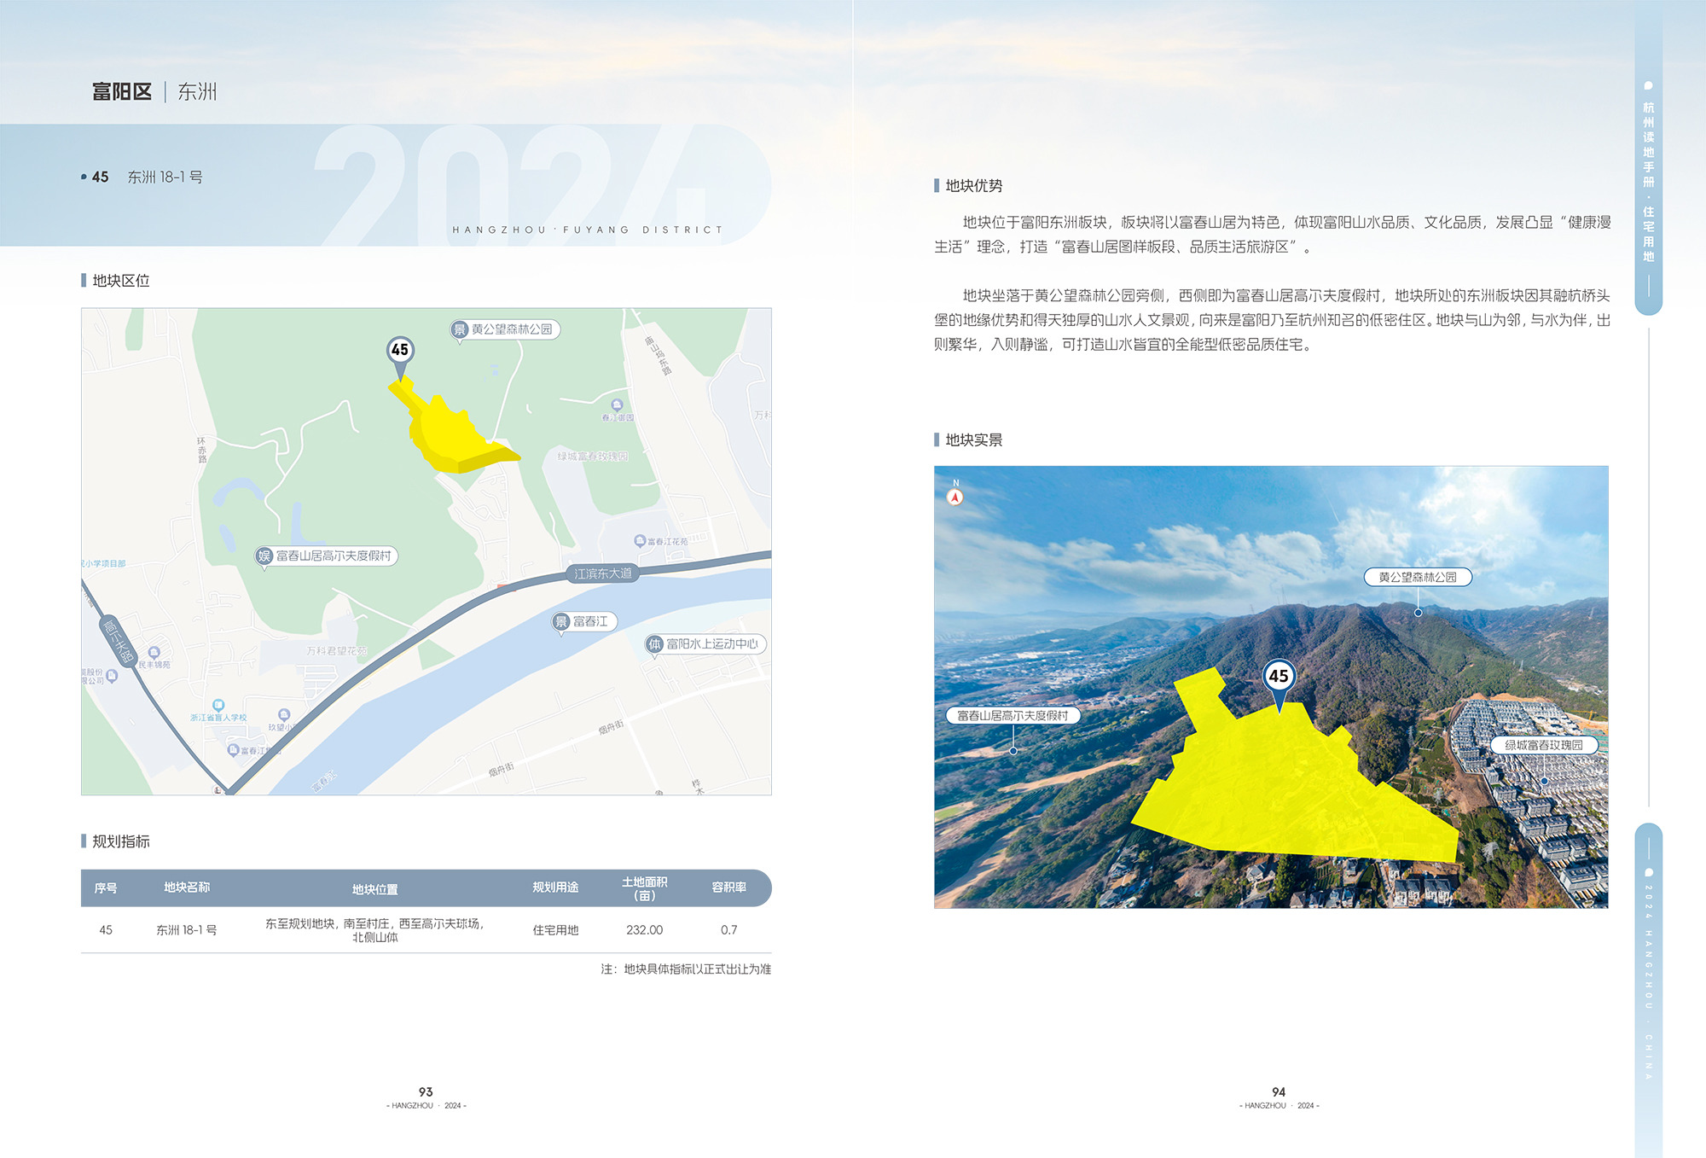Click the 高尔夫路 road label on the map
Viewport: 1706px width, 1158px height.
(x=118, y=640)
